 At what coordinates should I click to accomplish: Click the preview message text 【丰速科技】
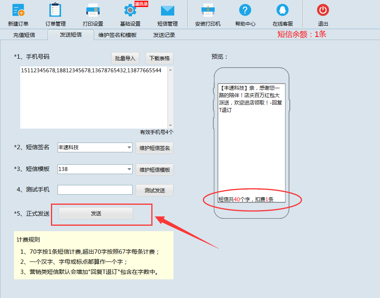pyautogui.click(x=233, y=88)
